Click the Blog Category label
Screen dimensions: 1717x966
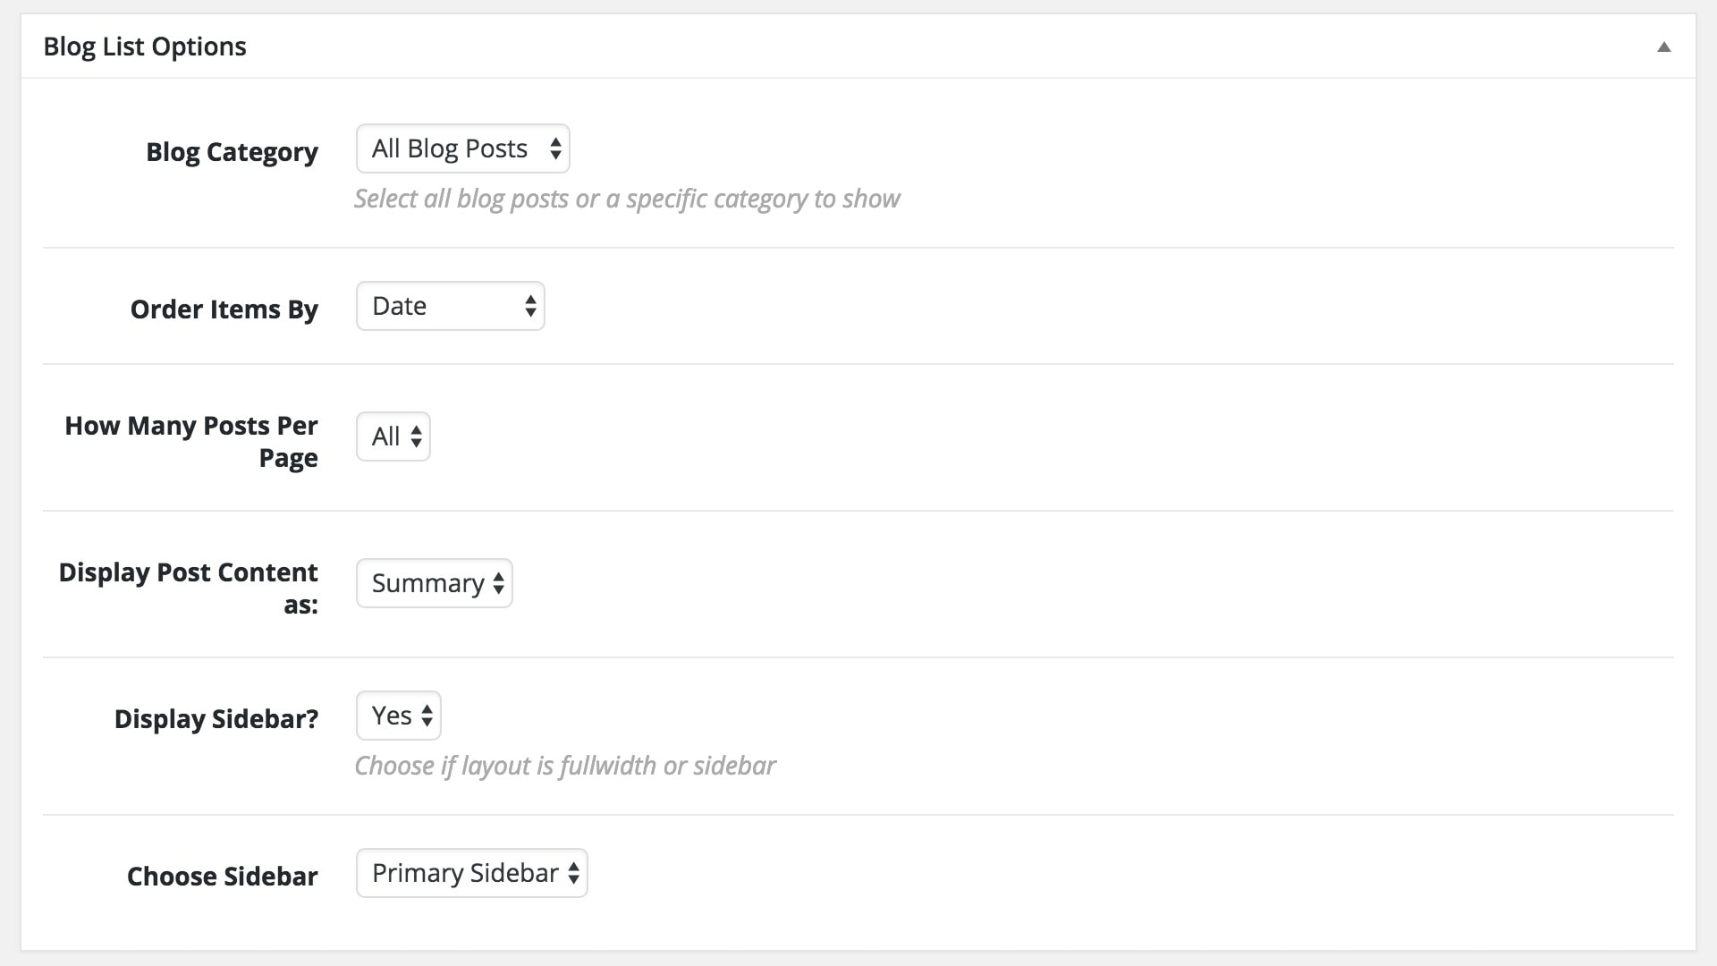pos(232,152)
